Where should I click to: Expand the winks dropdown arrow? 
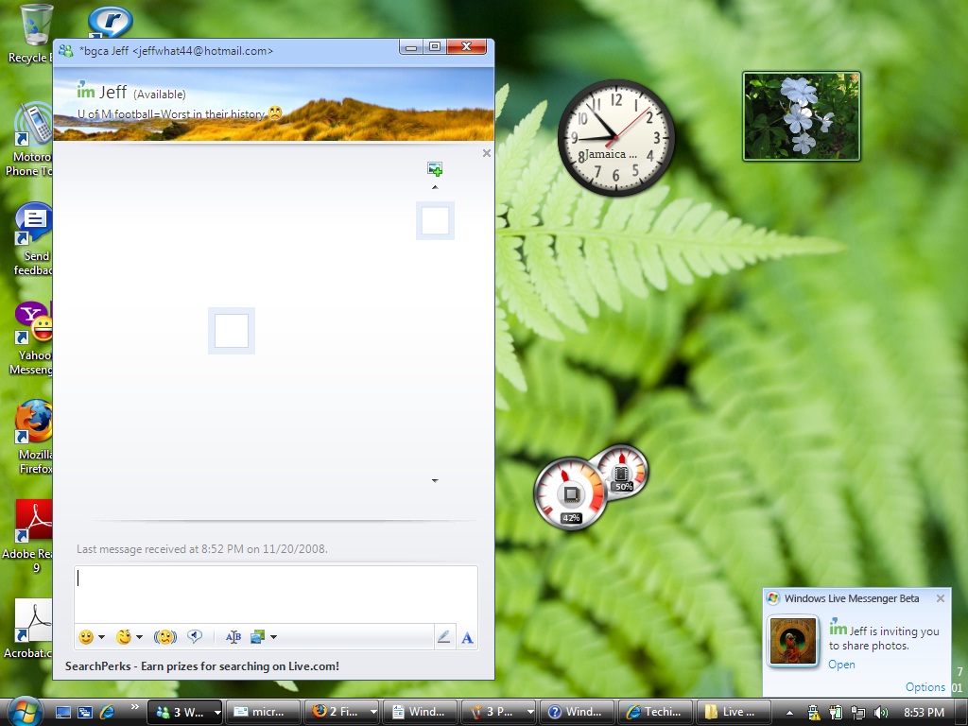[140, 637]
